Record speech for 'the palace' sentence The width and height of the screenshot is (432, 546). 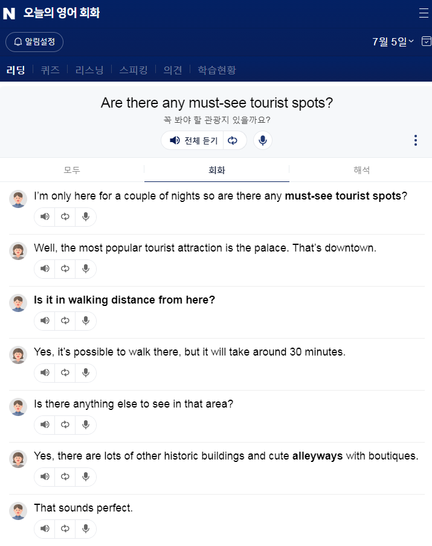tap(86, 268)
